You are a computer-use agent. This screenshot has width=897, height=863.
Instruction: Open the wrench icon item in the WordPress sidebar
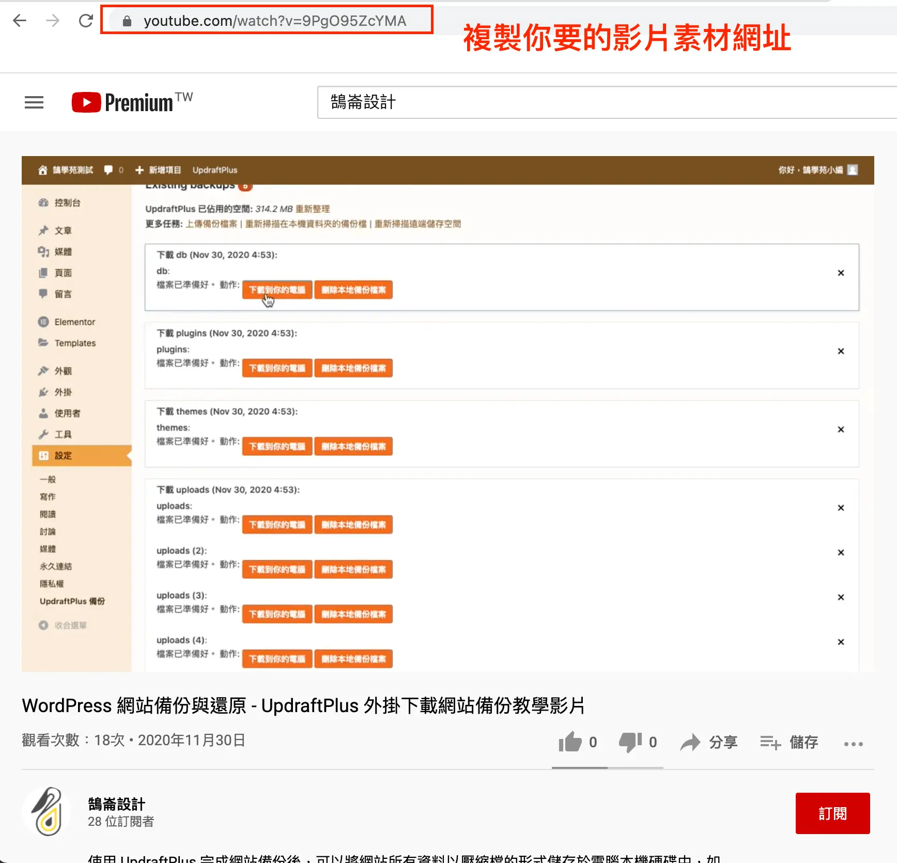tap(55, 435)
